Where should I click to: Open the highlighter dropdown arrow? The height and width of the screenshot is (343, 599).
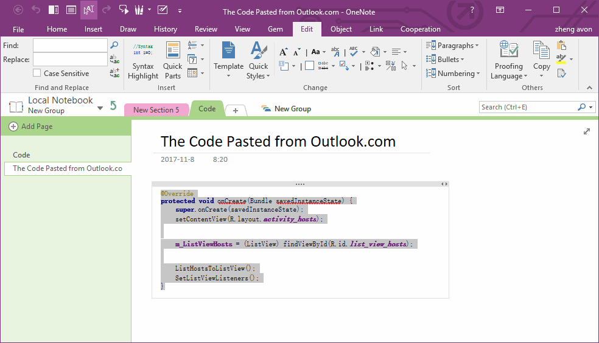571,59
